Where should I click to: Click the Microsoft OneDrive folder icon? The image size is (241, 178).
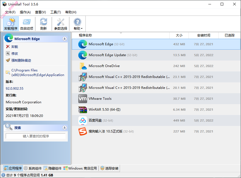coord(83,66)
